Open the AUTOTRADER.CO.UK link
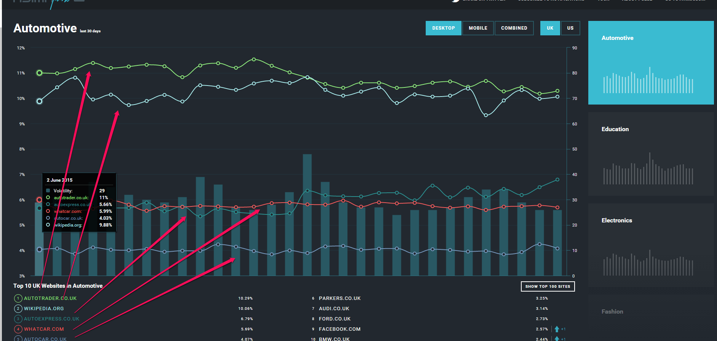 50,298
